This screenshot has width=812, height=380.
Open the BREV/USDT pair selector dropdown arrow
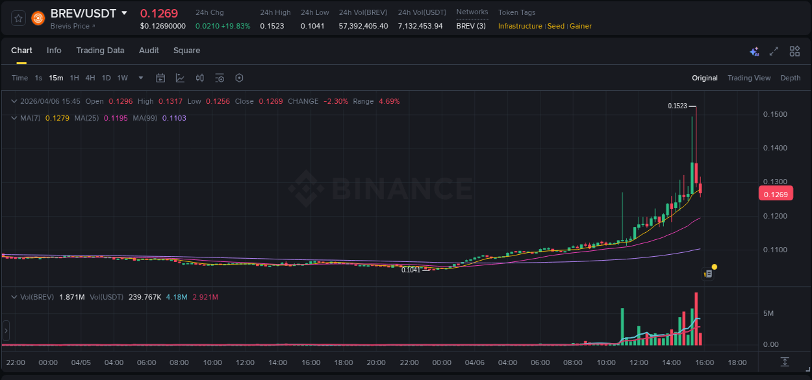[x=124, y=13]
